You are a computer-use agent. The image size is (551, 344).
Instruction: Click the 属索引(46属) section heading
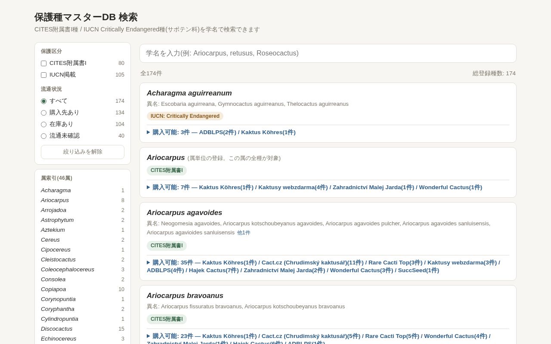point(56,178)
